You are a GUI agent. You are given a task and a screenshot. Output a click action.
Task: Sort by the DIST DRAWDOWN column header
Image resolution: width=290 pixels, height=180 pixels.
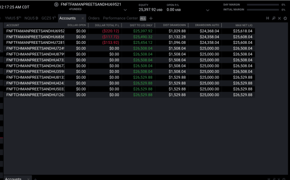coord(174,25)
